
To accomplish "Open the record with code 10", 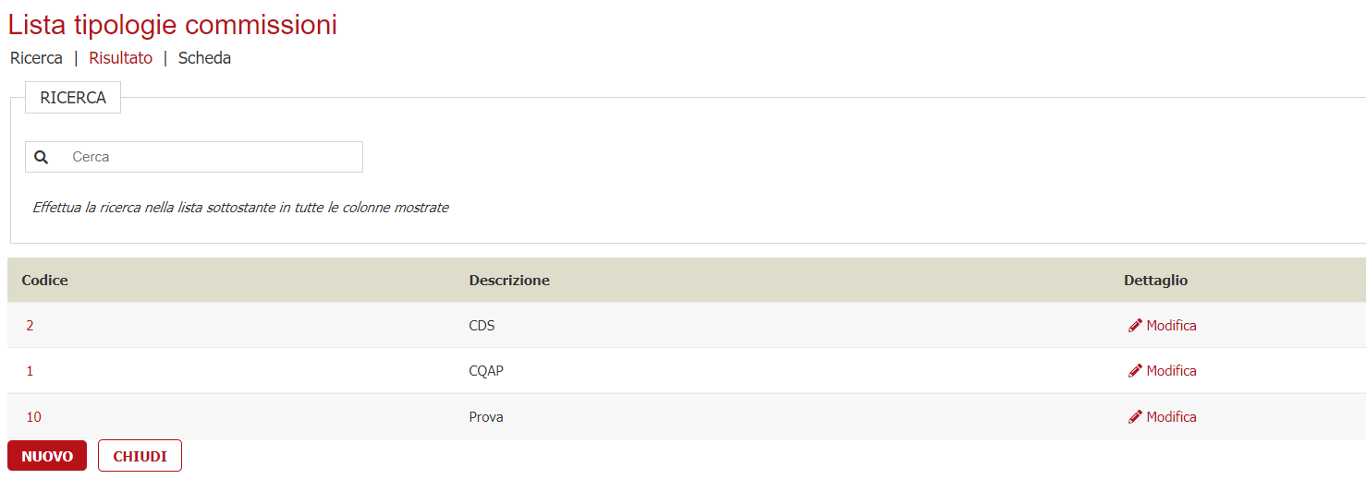I will click(x=33, y=417).
